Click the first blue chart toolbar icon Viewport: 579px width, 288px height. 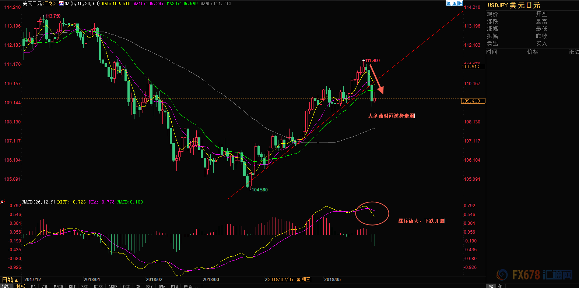click(x=449, y=3)
